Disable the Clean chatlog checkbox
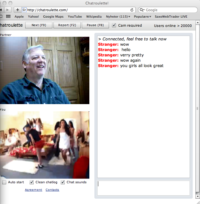This screenshot has height=204, width=200. point(32,182)
